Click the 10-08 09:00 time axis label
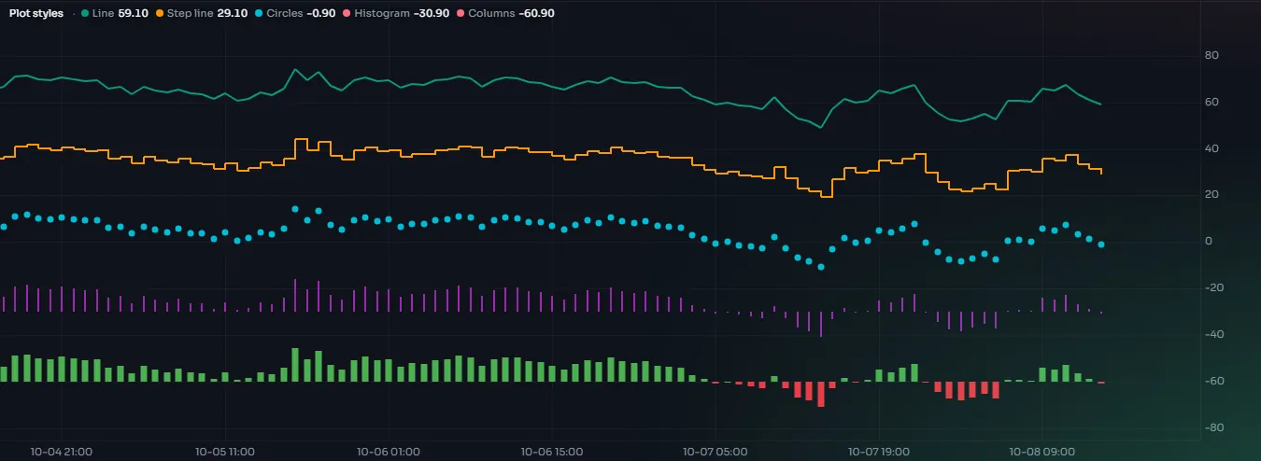The width and height of the screenshot is (1261, 461). coord(1041,452)
